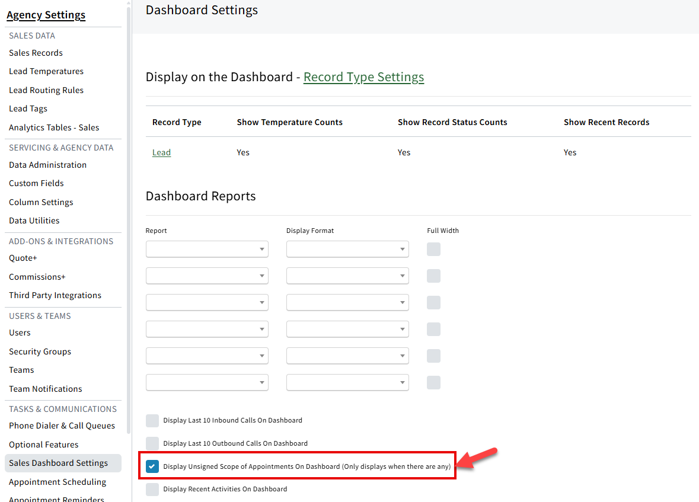The width and height of the screenshot is (699, 502).
Task: Select "Third Party Integrations" in sidebar
Action: (55, 295)
